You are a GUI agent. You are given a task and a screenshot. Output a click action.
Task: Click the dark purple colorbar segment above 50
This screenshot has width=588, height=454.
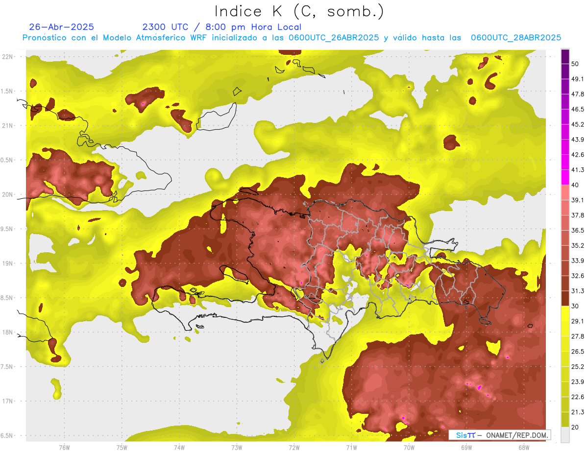[565, 56]
